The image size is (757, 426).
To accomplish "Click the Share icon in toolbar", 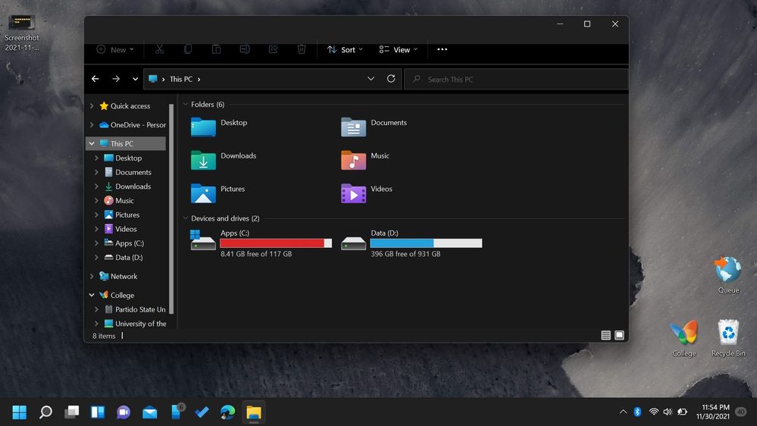I will tap(274, 49).
